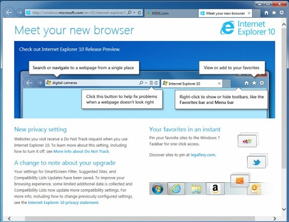Click the Internet Explorer 10 logo

pos(248,28)
